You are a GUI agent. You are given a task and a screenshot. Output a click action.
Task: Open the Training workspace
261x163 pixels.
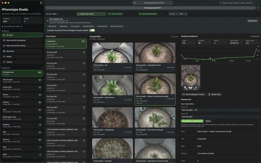pyautogui.click(x=22, y=62)
